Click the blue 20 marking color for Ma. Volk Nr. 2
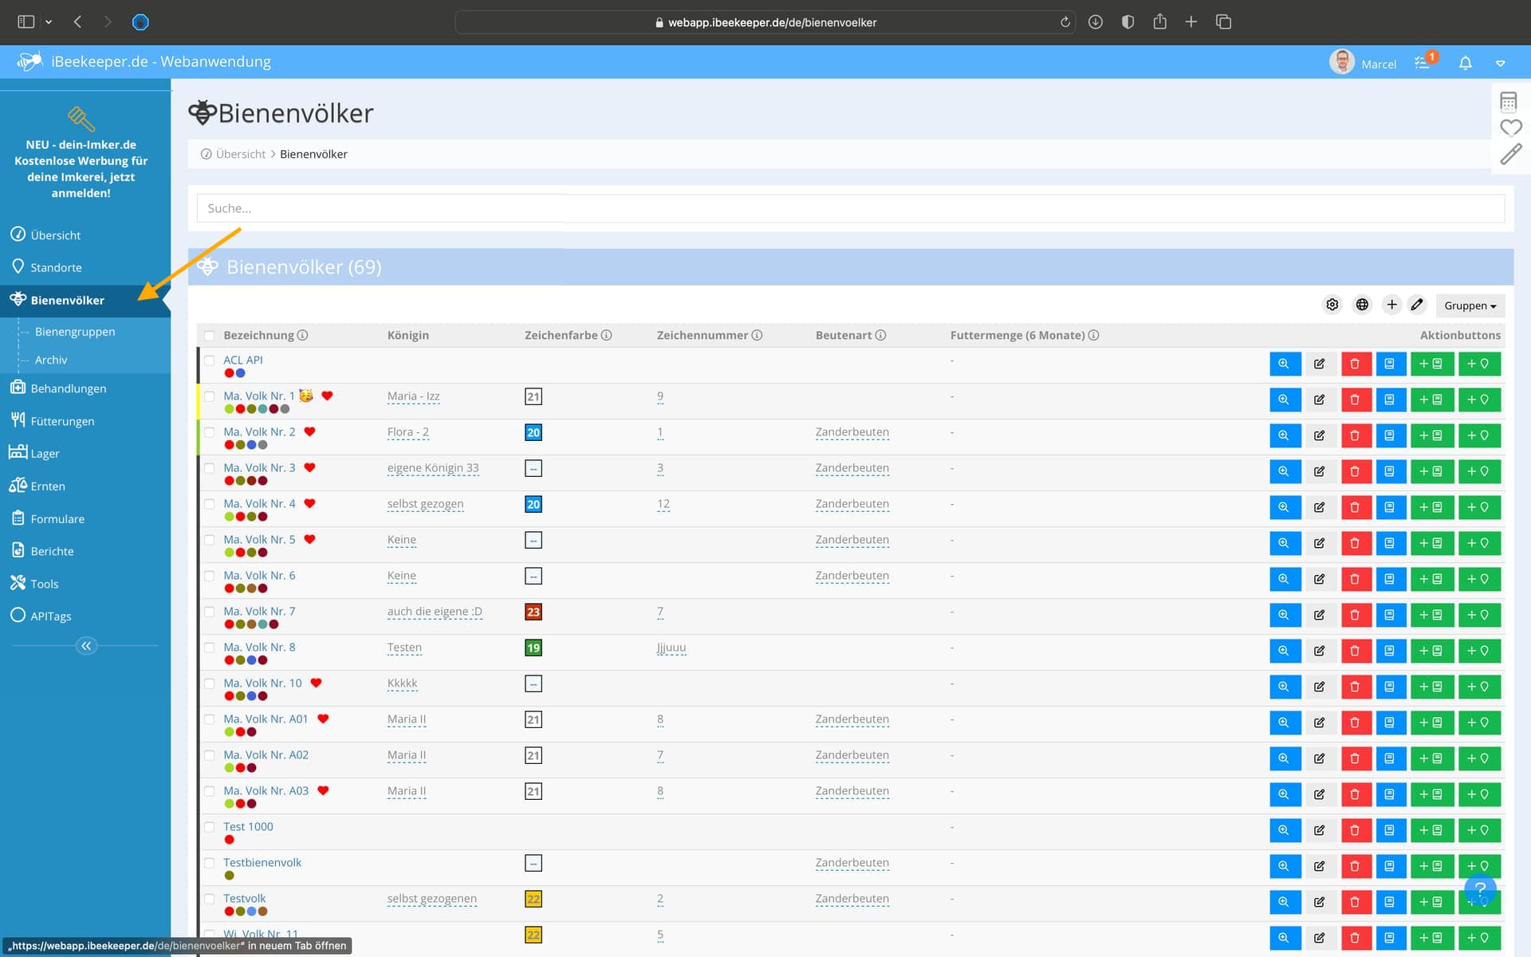Screen dimensions: 1531x957 tap(533, 432)
